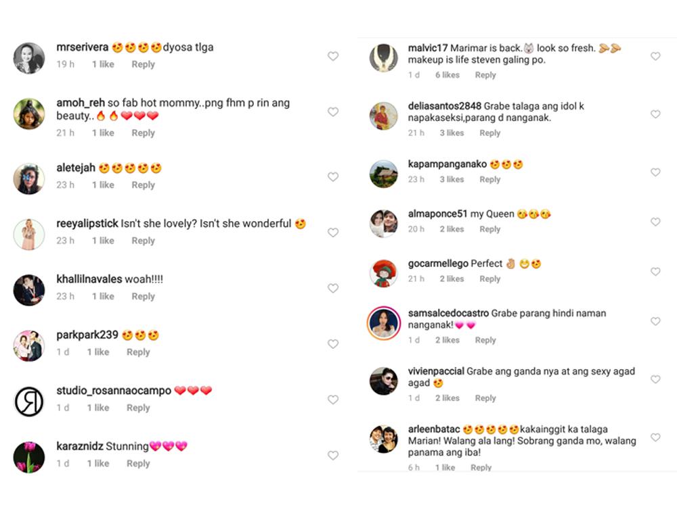Tap heart icon on amoh_reh's comment
677x507 pixels.
tap(333, 112)
